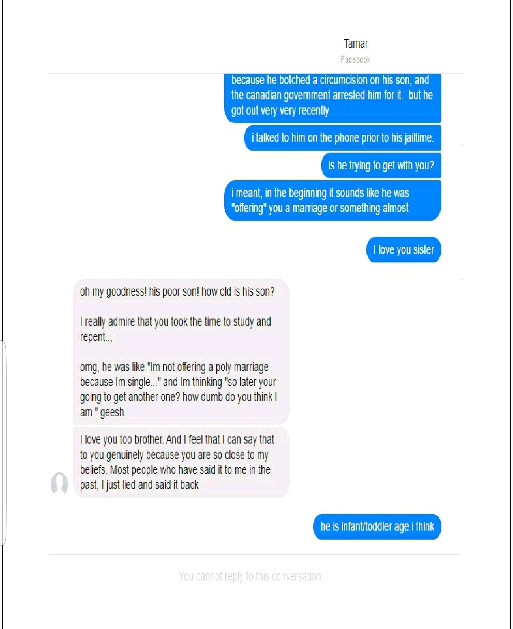Click the "omg, he was like" paragraph text
The image size is (513, 629).
[178, 389]
